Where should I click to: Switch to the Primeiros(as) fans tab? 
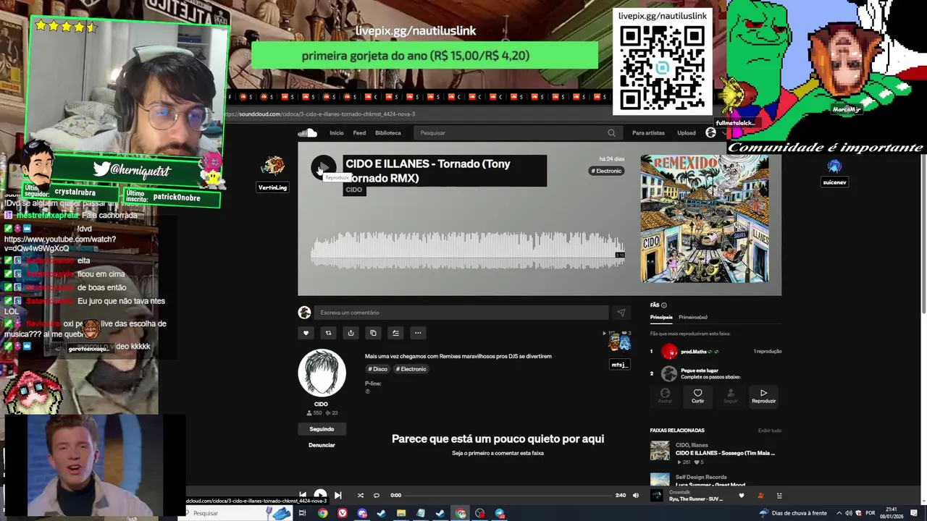(693, 317)
